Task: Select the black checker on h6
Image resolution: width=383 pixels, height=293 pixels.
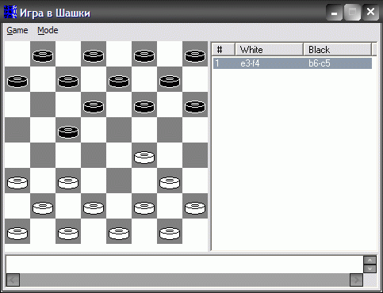Action: point(195,106)
